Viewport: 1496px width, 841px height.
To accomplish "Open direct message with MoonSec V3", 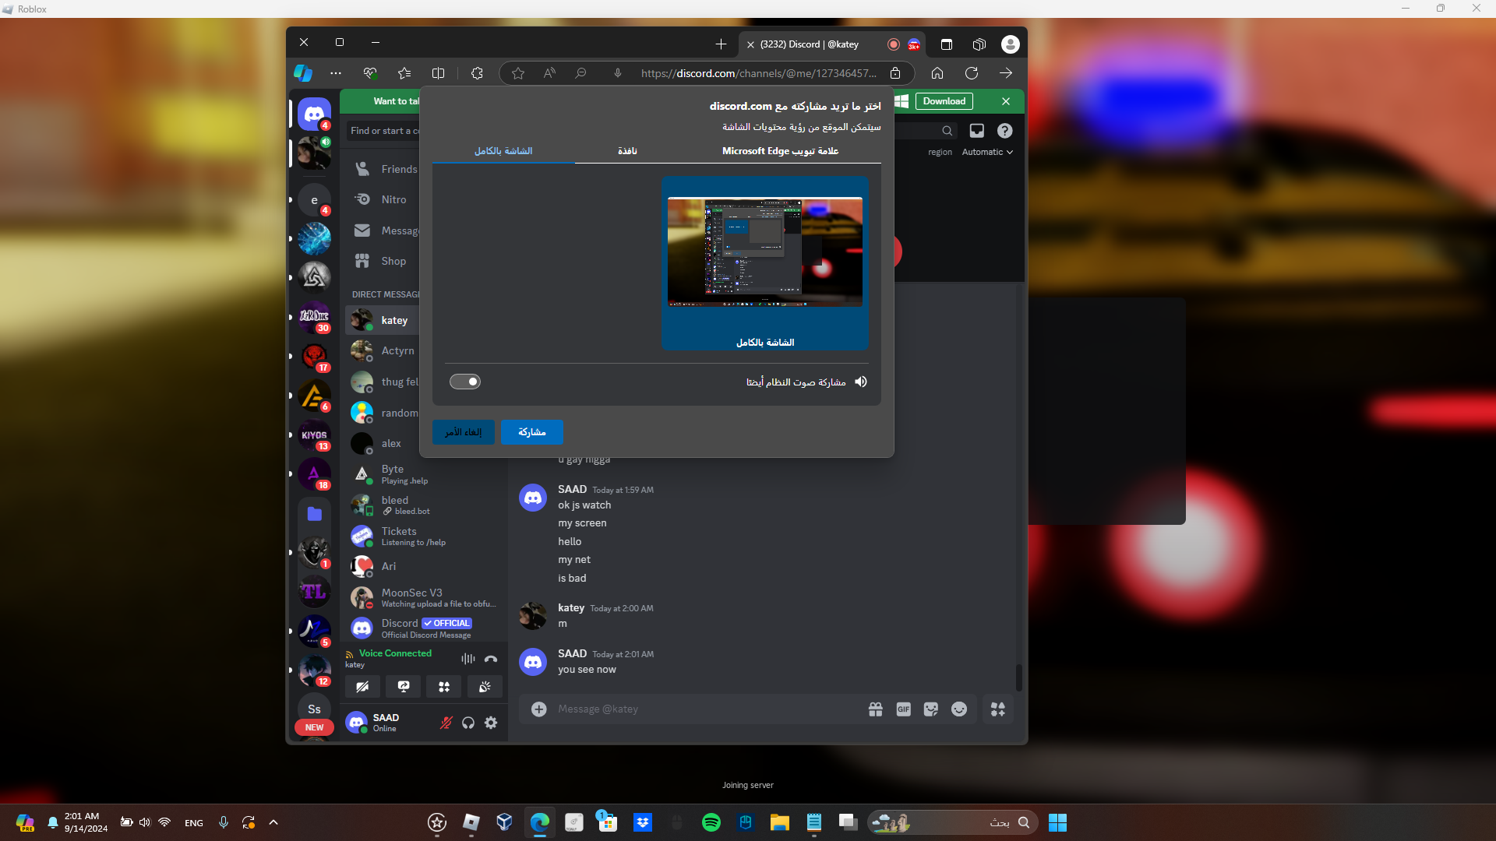I will [425, 597].
